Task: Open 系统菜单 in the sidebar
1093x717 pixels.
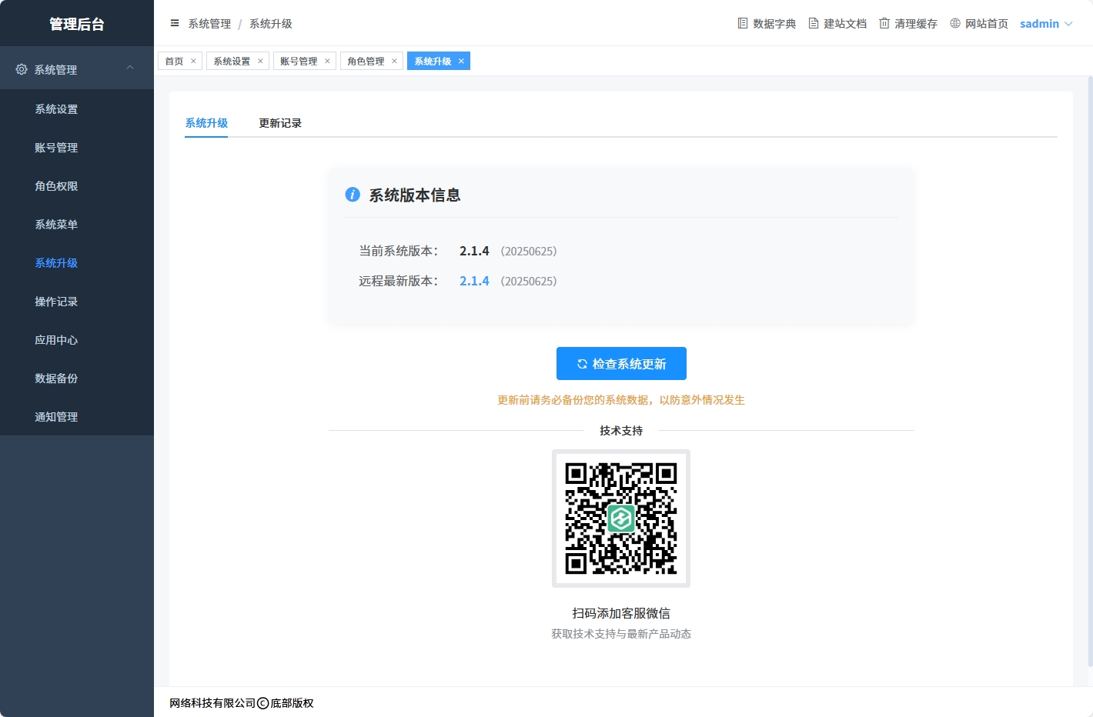Action: coord(77,225)
